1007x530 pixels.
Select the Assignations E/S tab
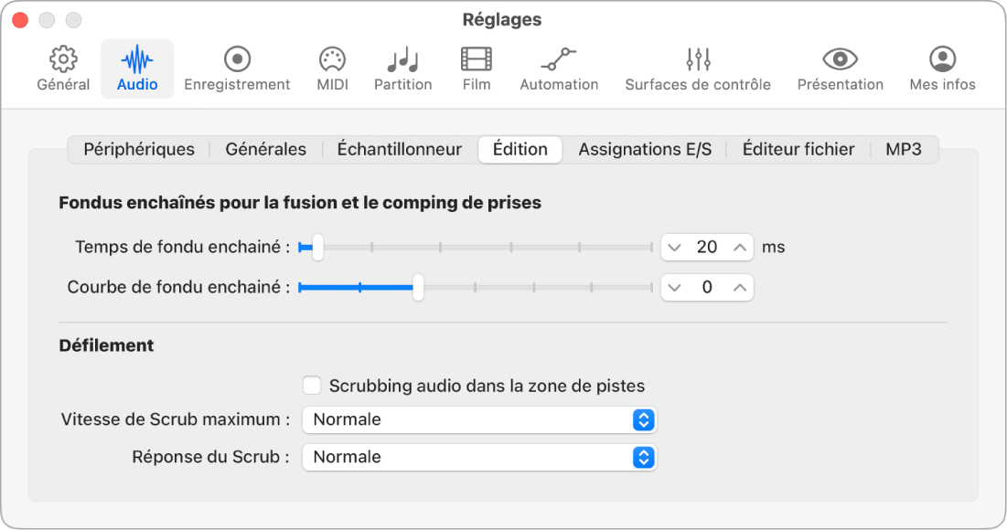tap(644, 149)
